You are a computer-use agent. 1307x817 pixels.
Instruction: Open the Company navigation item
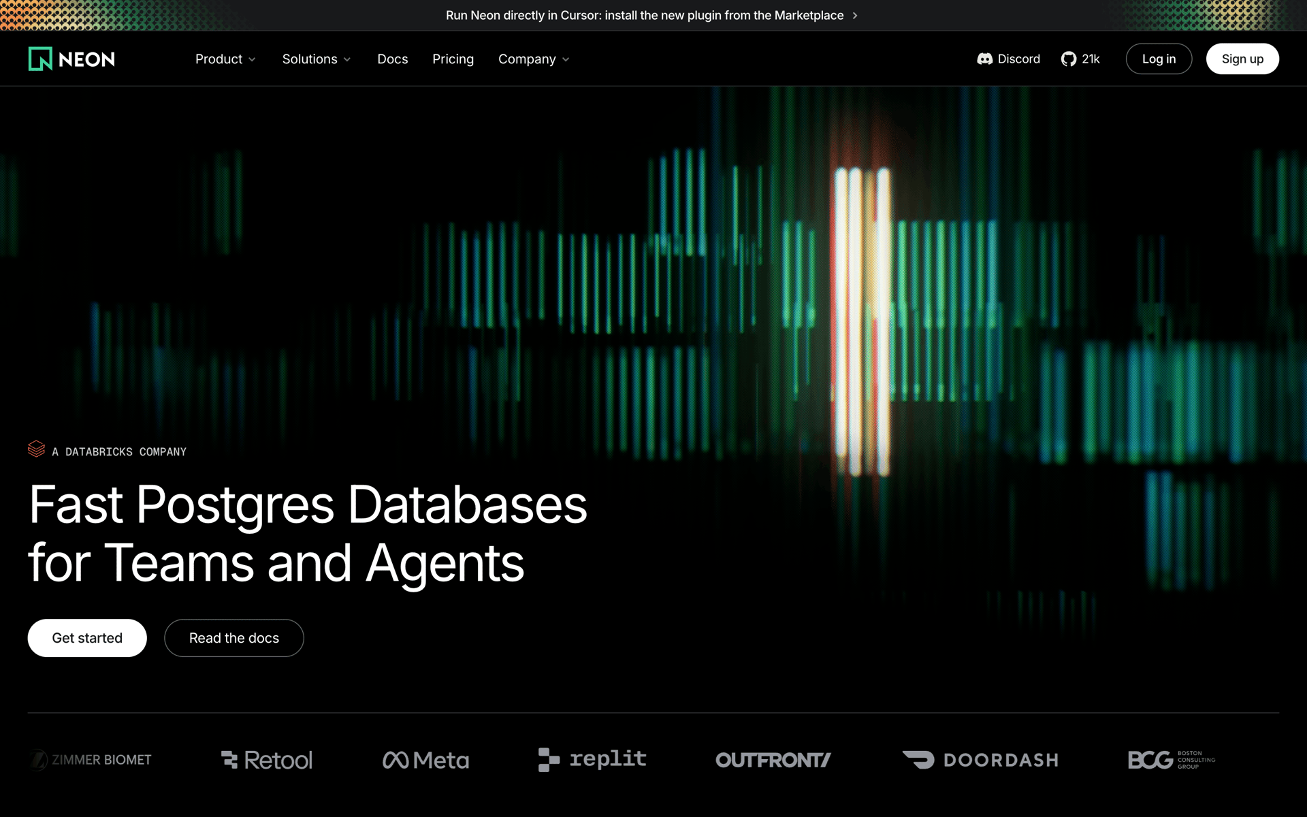534,59
